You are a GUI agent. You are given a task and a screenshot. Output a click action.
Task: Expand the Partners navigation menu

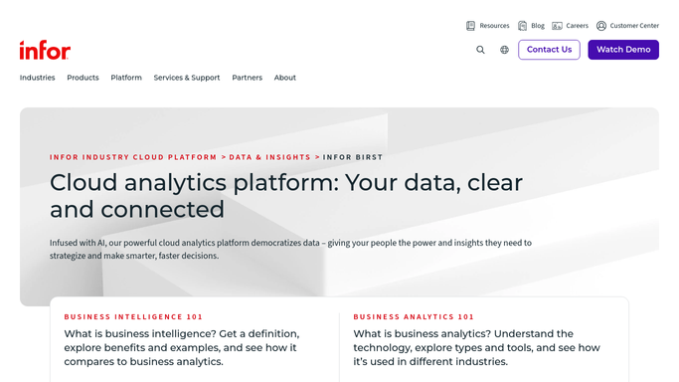(248, 78)
